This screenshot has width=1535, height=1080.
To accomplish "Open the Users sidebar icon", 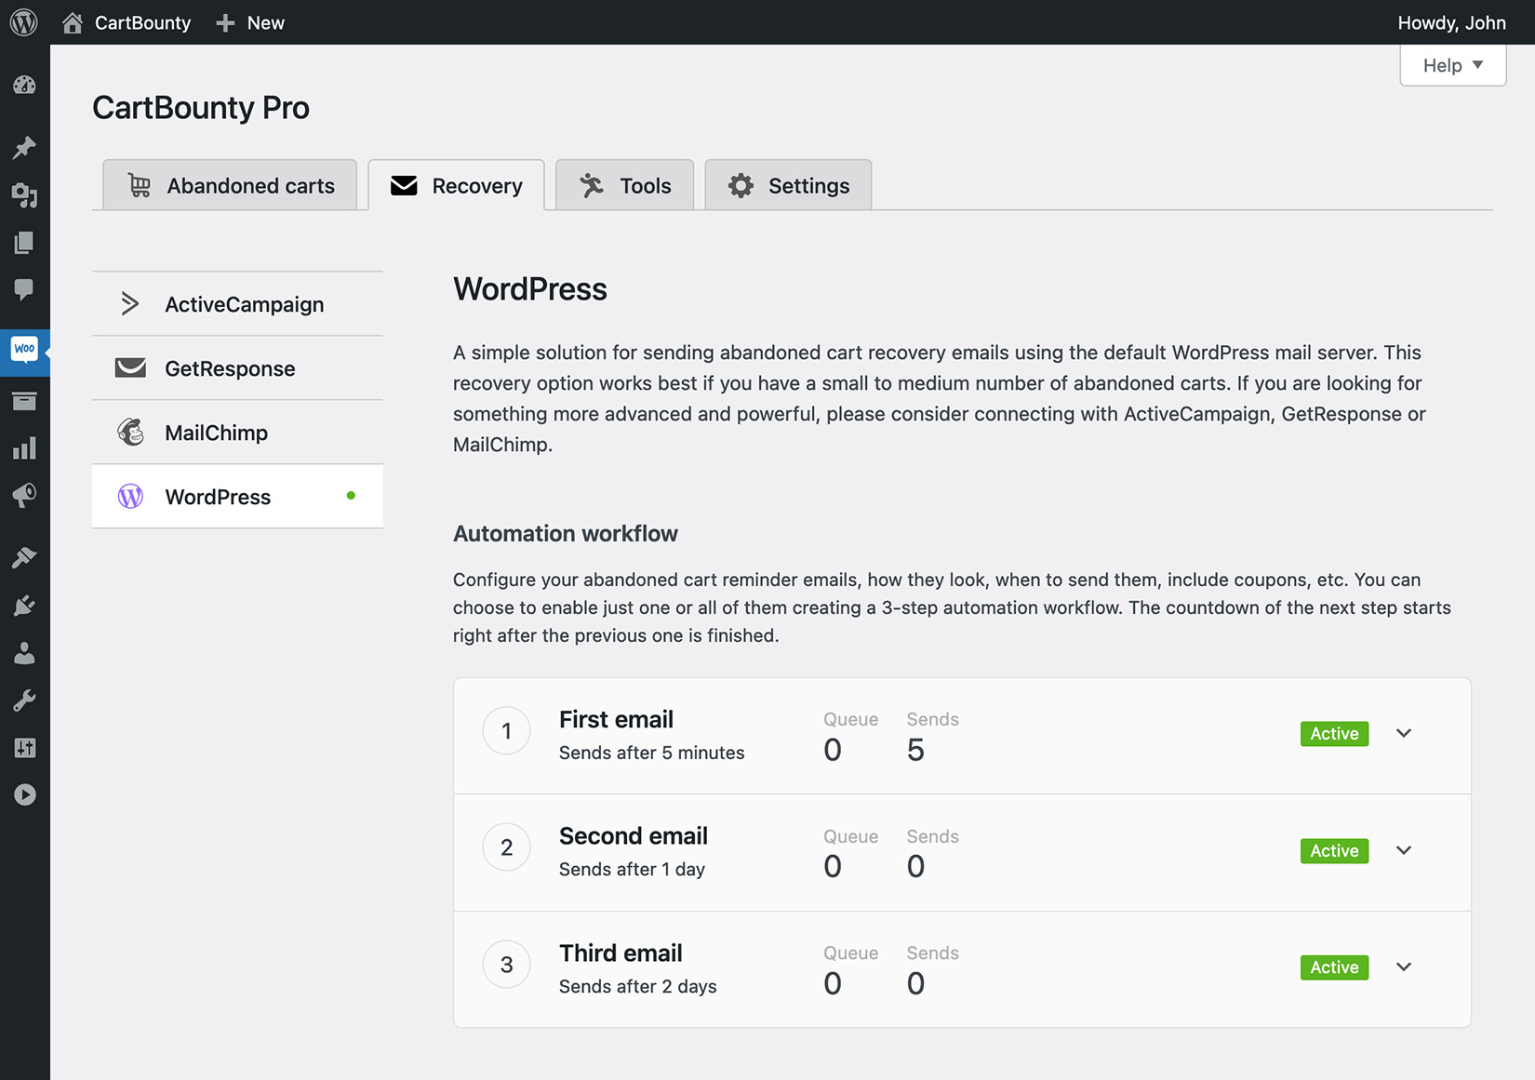I will 24,653.
